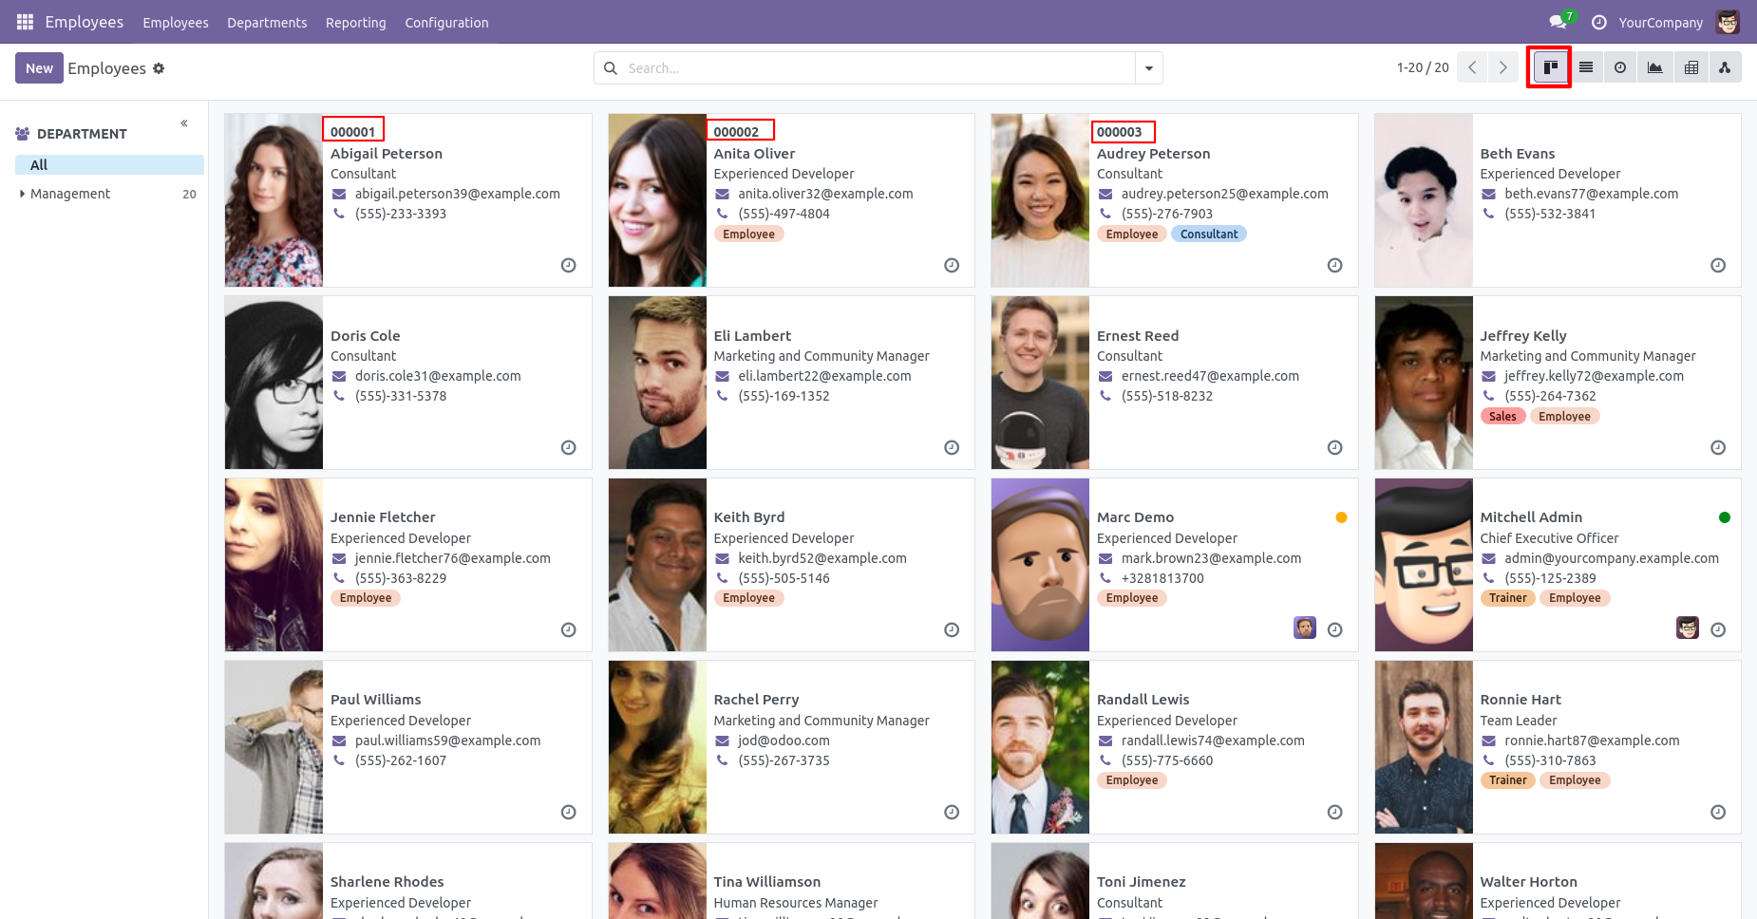Click the Employees app title
1757x919 pixels.
coord(85,22)
